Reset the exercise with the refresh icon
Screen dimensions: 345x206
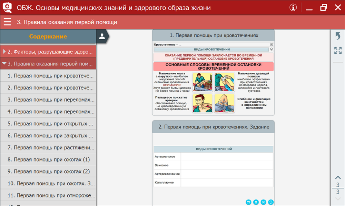(271, 202)
